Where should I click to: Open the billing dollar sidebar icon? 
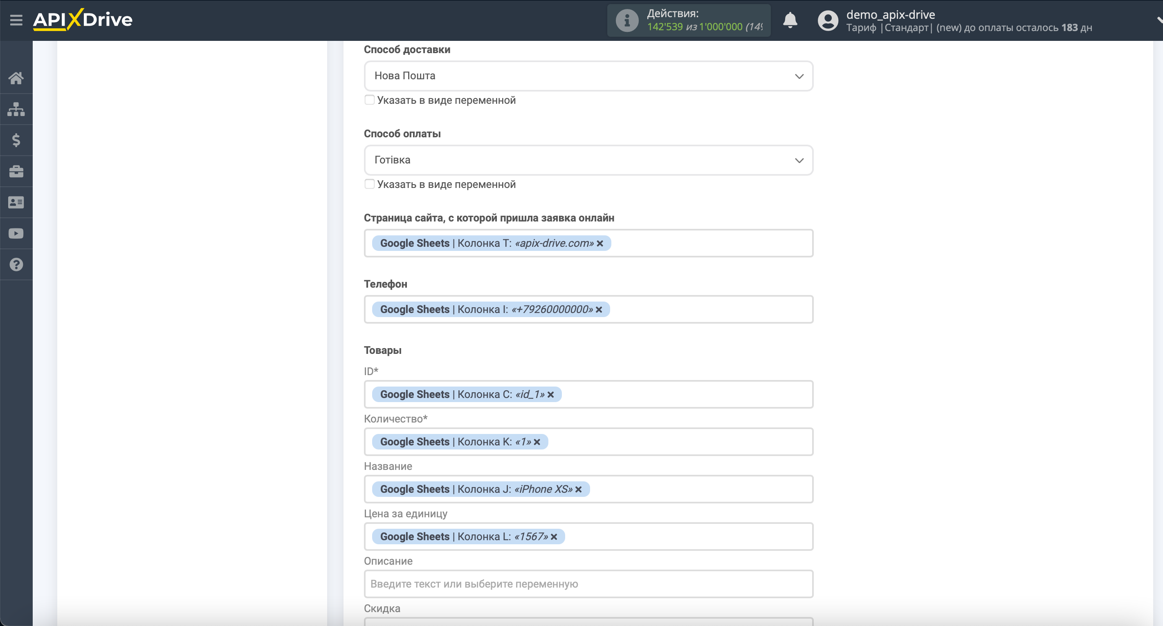[x=16, y=140]
